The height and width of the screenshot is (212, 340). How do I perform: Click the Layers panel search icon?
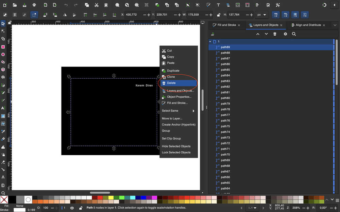click(x=294, y=34)
